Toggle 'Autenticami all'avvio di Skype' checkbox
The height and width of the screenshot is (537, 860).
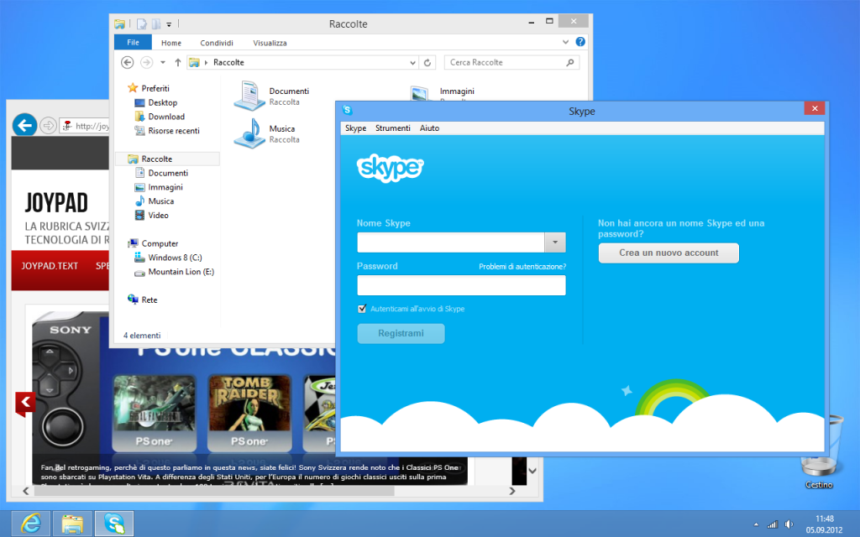point(362,309)
